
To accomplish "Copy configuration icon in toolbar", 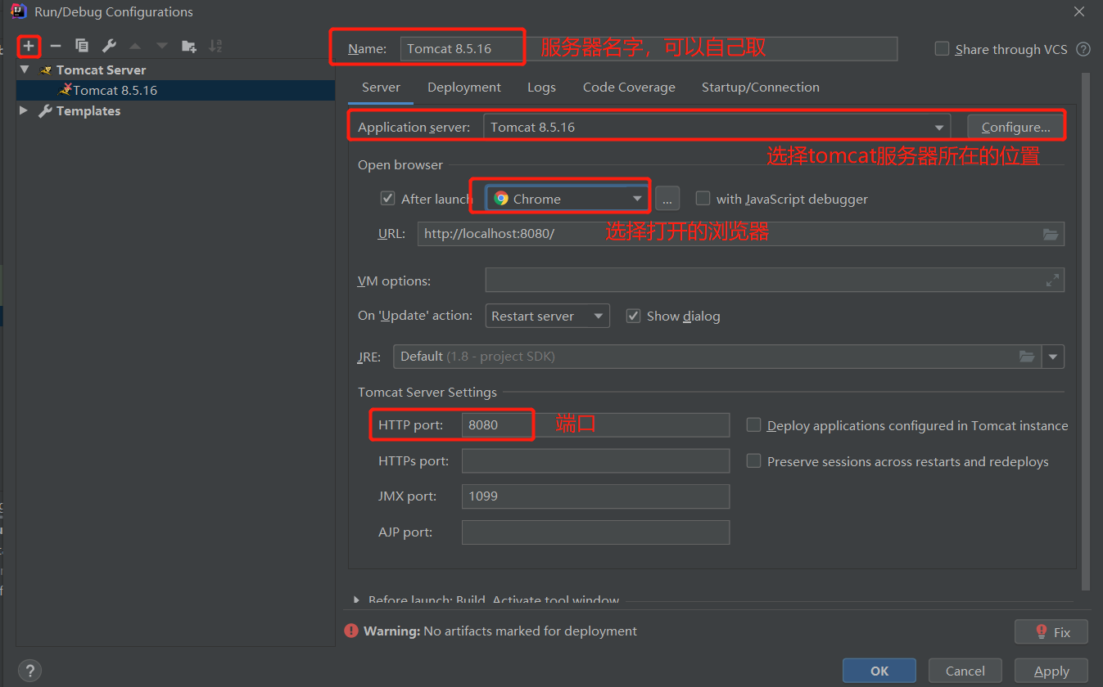I will click(82, 46).
